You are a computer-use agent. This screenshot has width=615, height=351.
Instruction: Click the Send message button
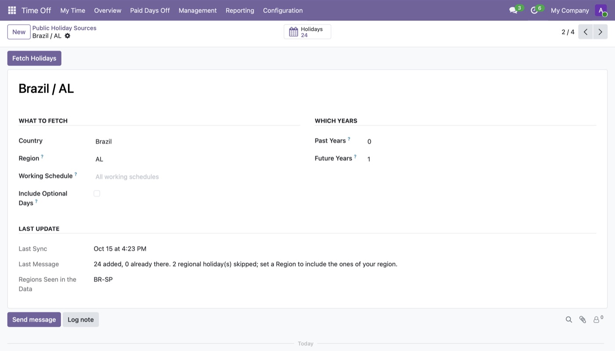point(34,319)
